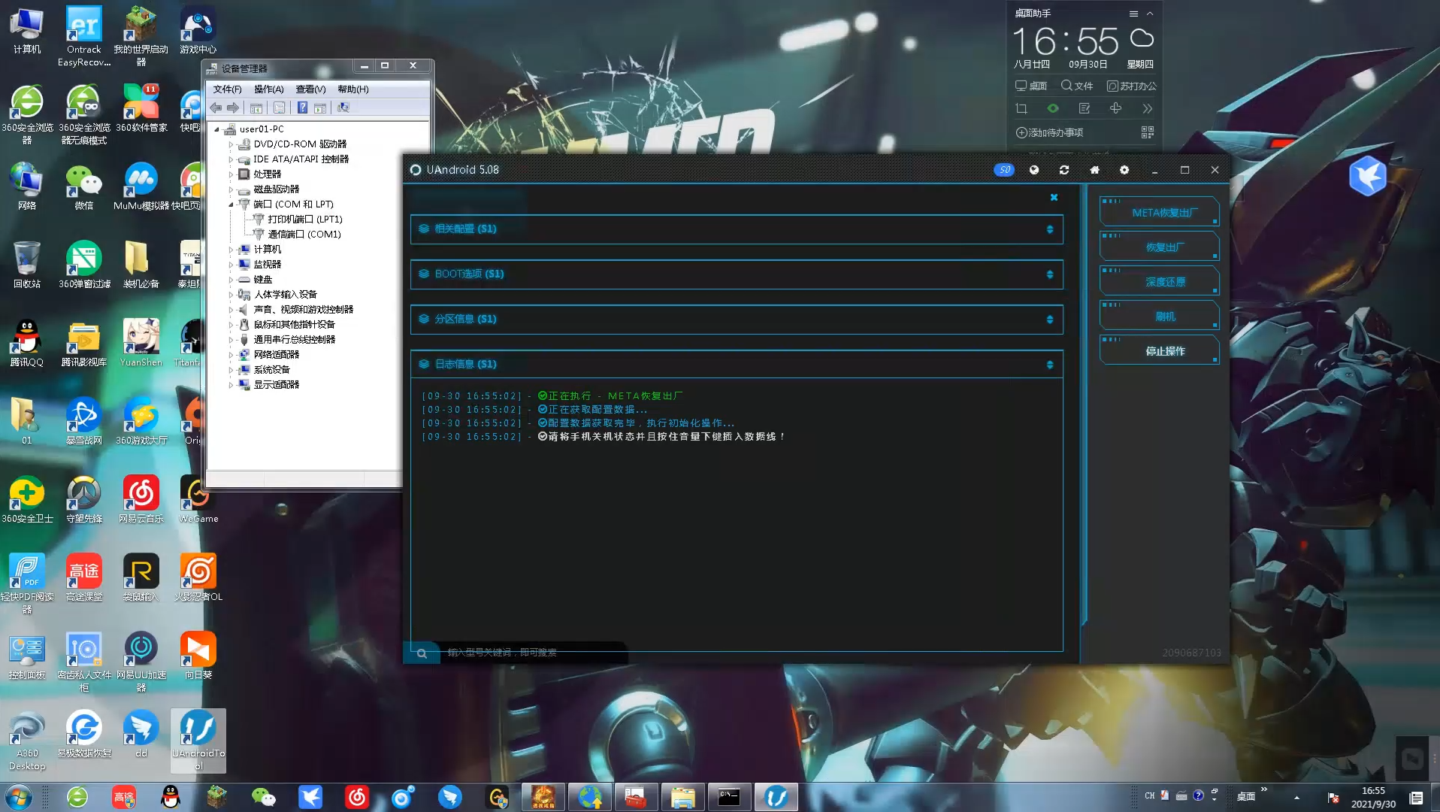Go to UAndroid home via house icon

click(x=1094, y=170)
